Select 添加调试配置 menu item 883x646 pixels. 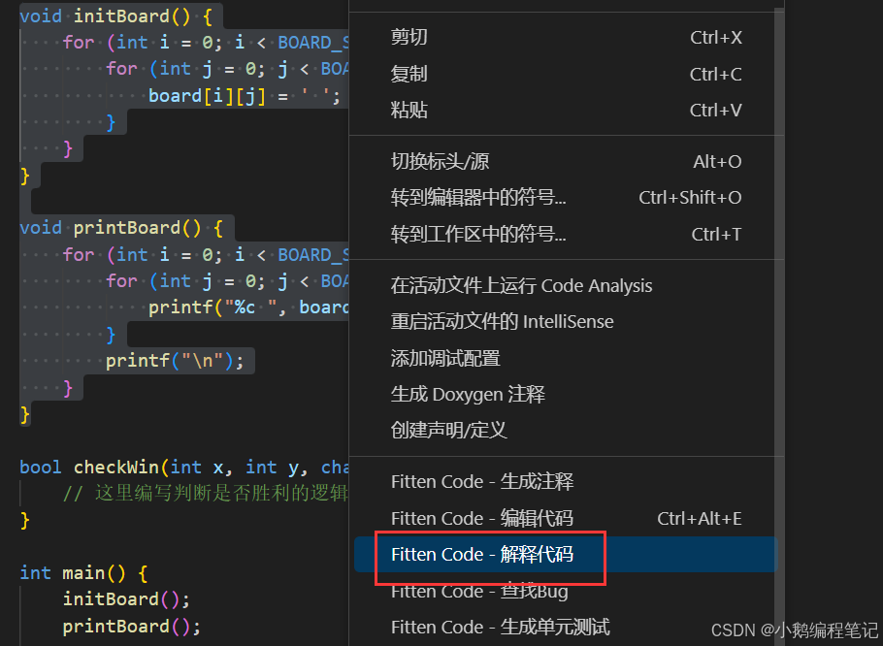coord(566,358)
